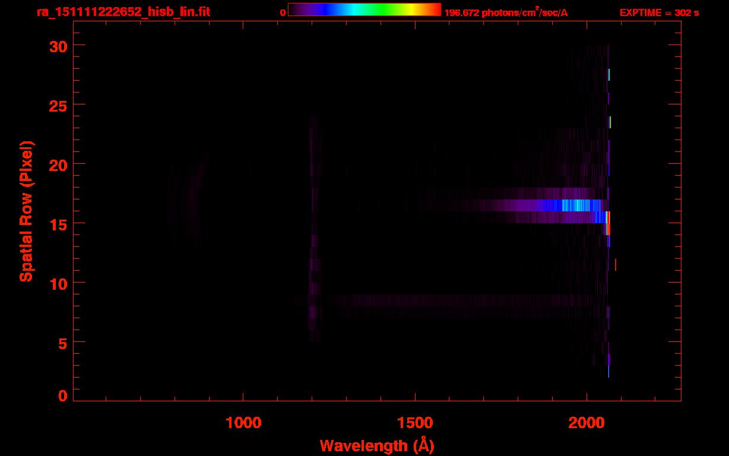Click the 196.672 photons/cm²/sec/A label
729x456 pixels.
point(506,12)
